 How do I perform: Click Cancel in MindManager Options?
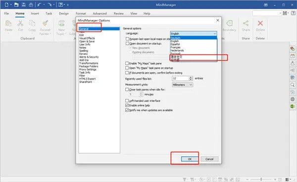click(x=209, y=159)
